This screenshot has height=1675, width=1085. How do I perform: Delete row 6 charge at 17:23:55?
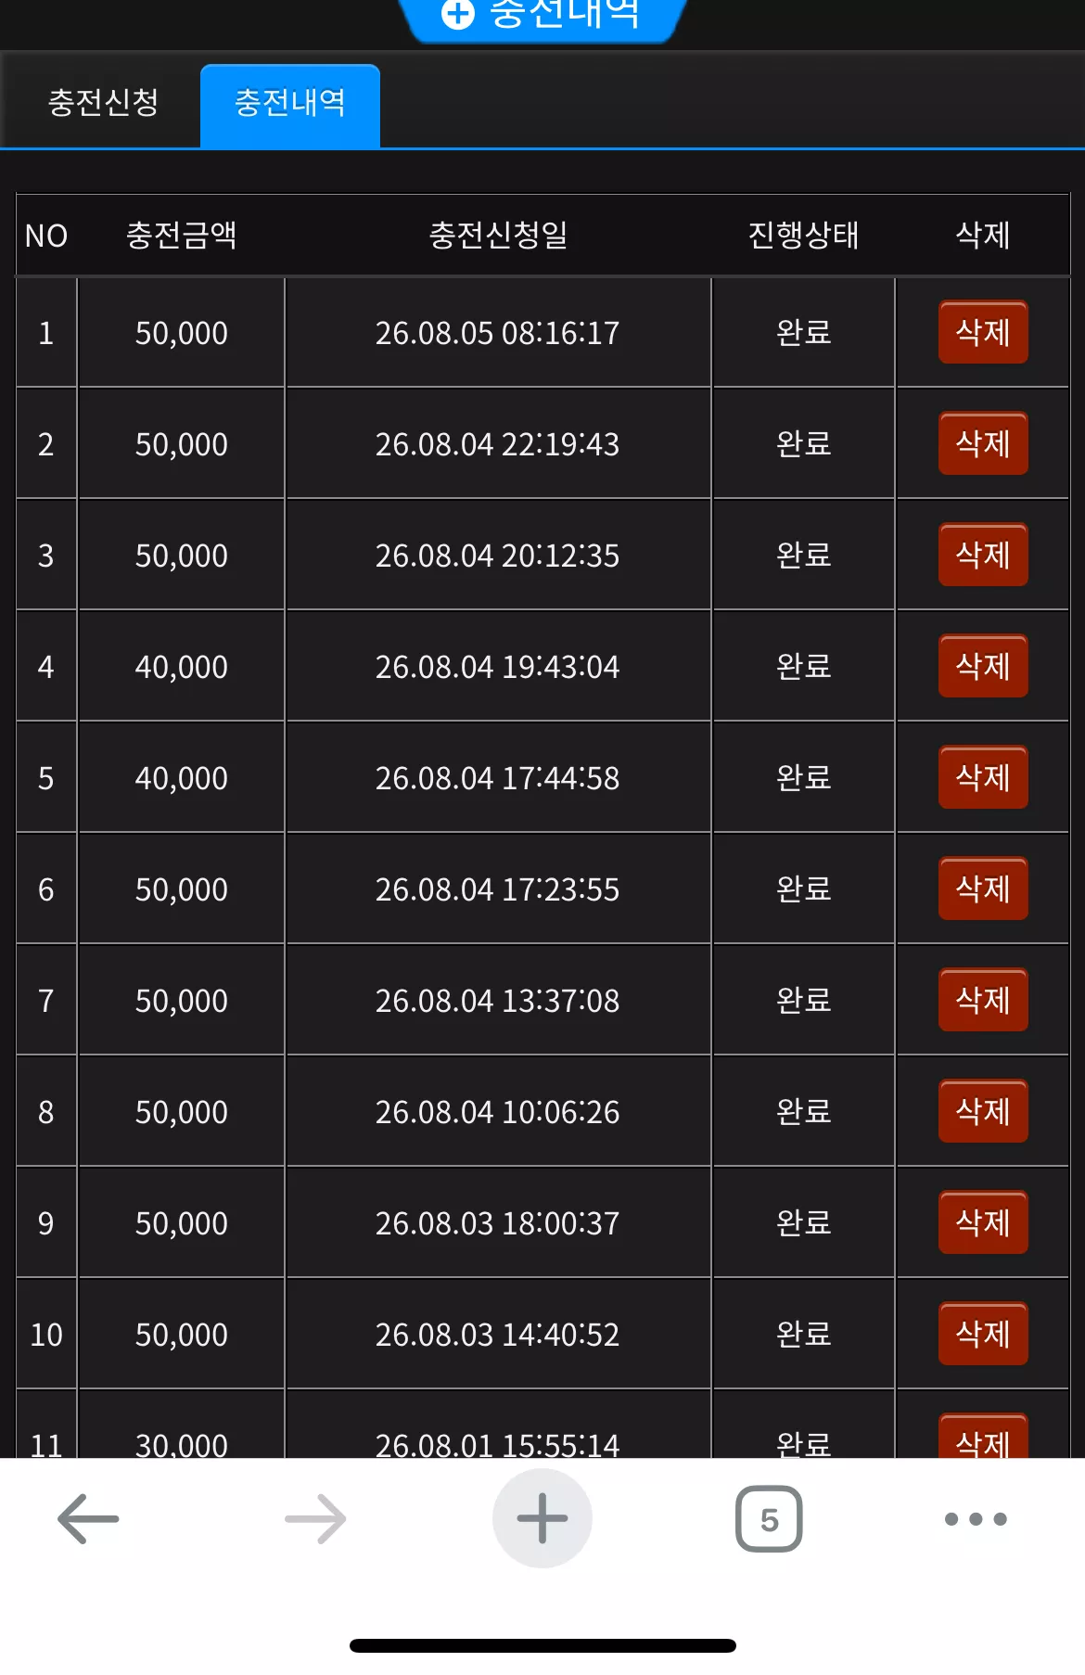(983, 889)
